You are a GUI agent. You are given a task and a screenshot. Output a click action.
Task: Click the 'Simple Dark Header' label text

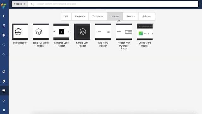pyautogui.click(x=82, y=44)
